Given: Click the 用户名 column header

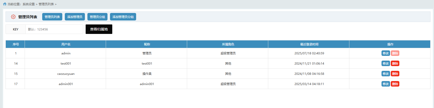Looking at the screenshot, I should click(65, 44).
